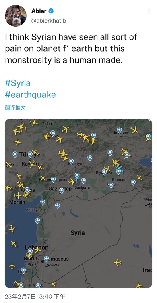157x303 pixels.
Task: Click the airport pin over Lebanon
Action: (30, 251)
